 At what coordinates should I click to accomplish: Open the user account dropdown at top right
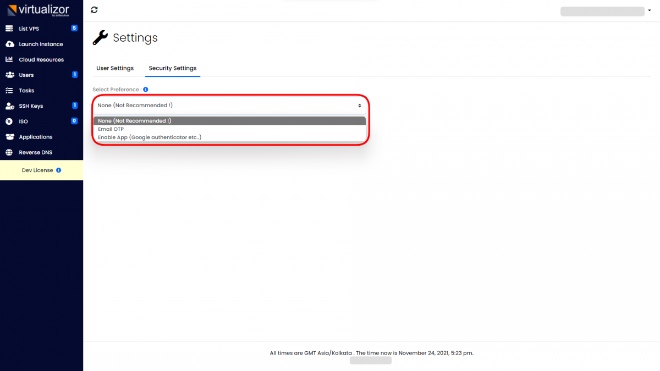[649, 11]
